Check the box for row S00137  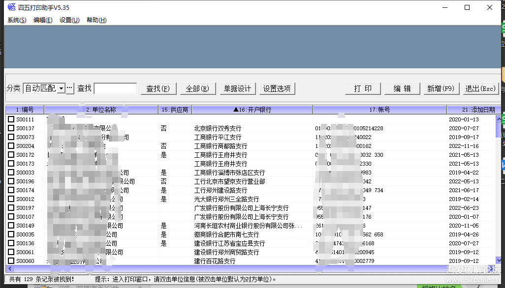click(x=11, y=128)
